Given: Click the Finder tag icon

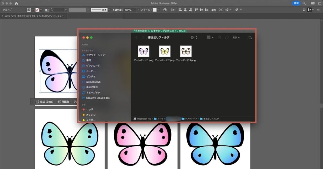Looking at the screenshot, I should 227,37.
